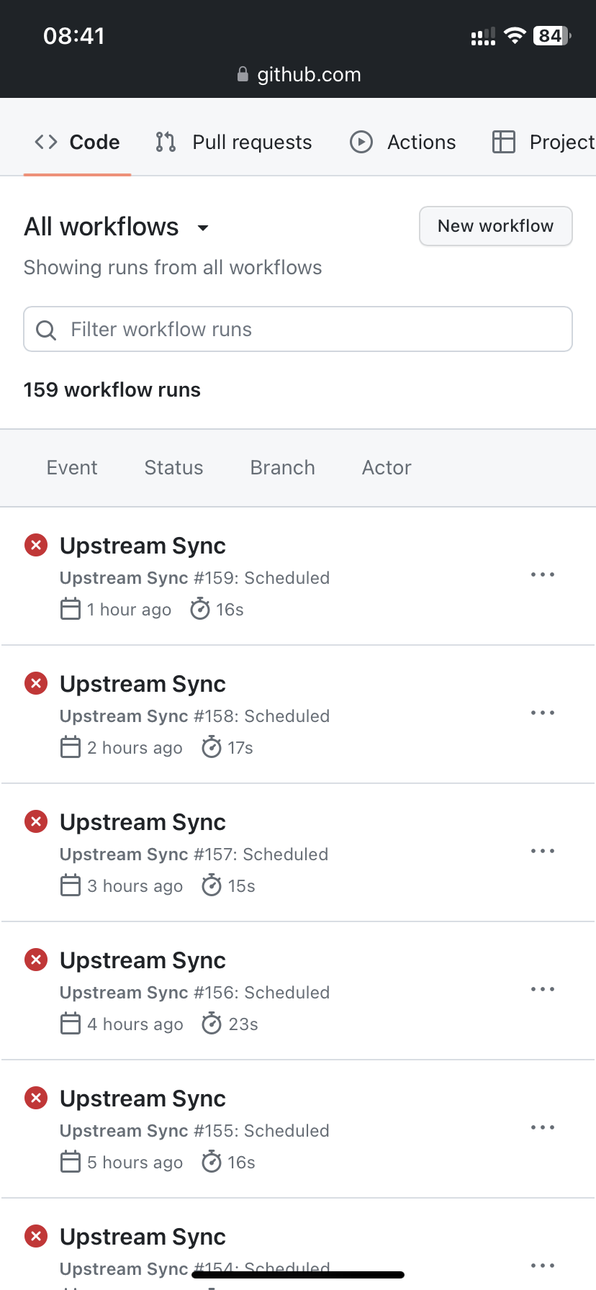
Task: Click the Actions play icon
Action: 361,142
